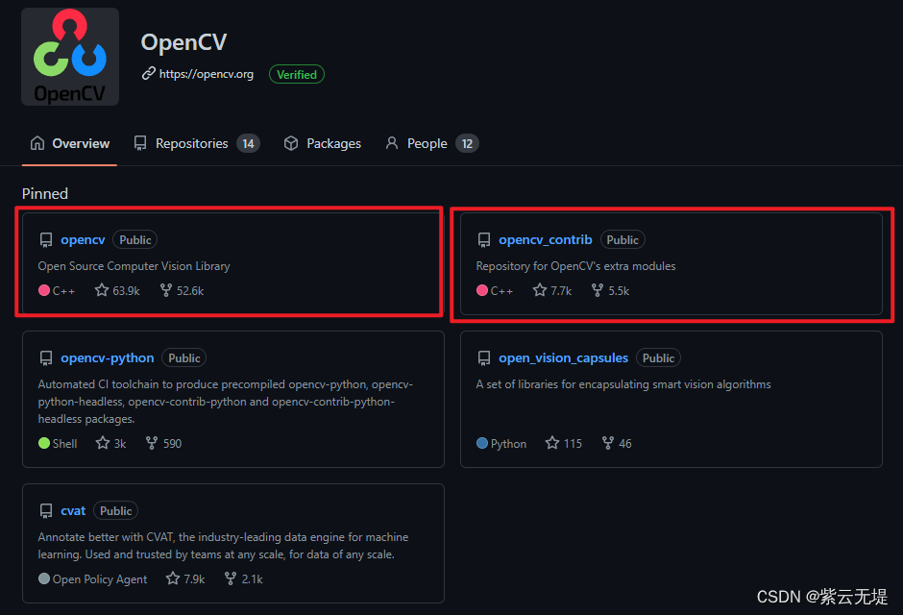Click the person icon in the People tab

click(392, 143)
